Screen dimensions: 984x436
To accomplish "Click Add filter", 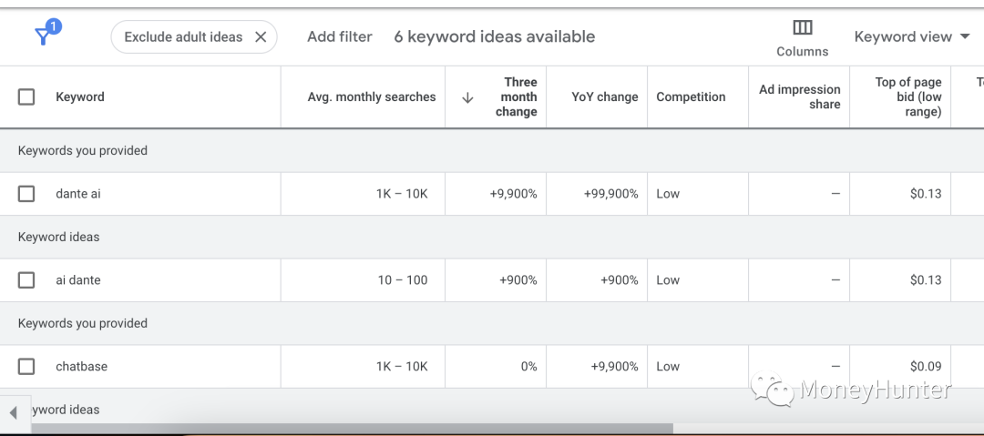I will [x=340, y=37].
